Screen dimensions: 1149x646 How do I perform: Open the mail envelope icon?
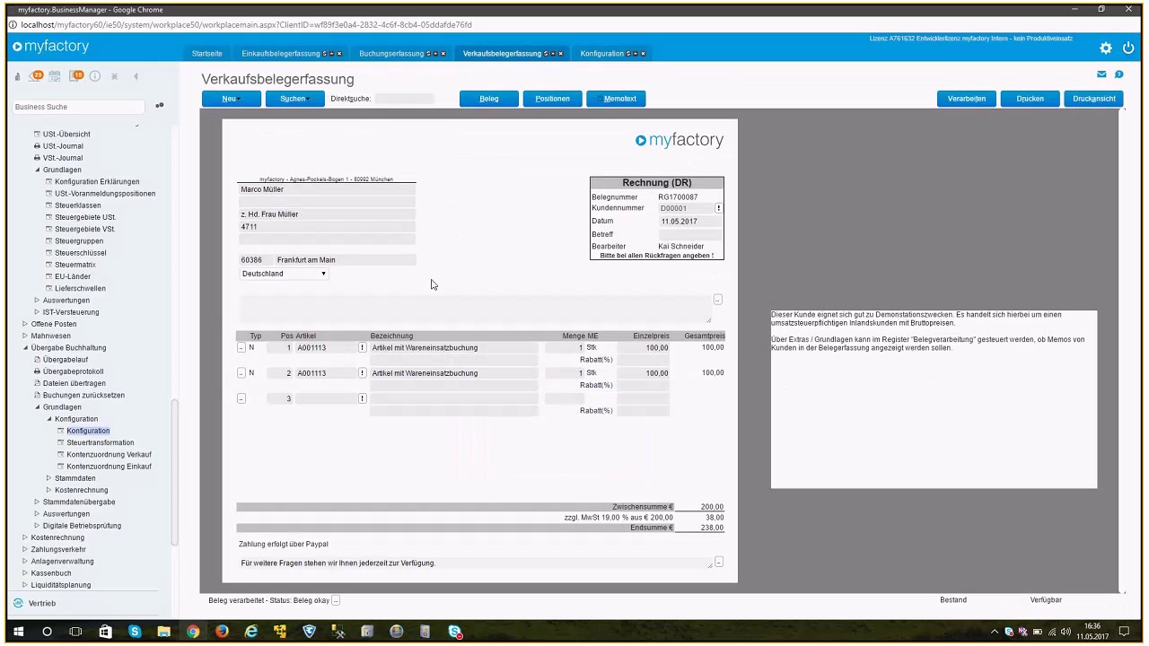(1101, 74)
